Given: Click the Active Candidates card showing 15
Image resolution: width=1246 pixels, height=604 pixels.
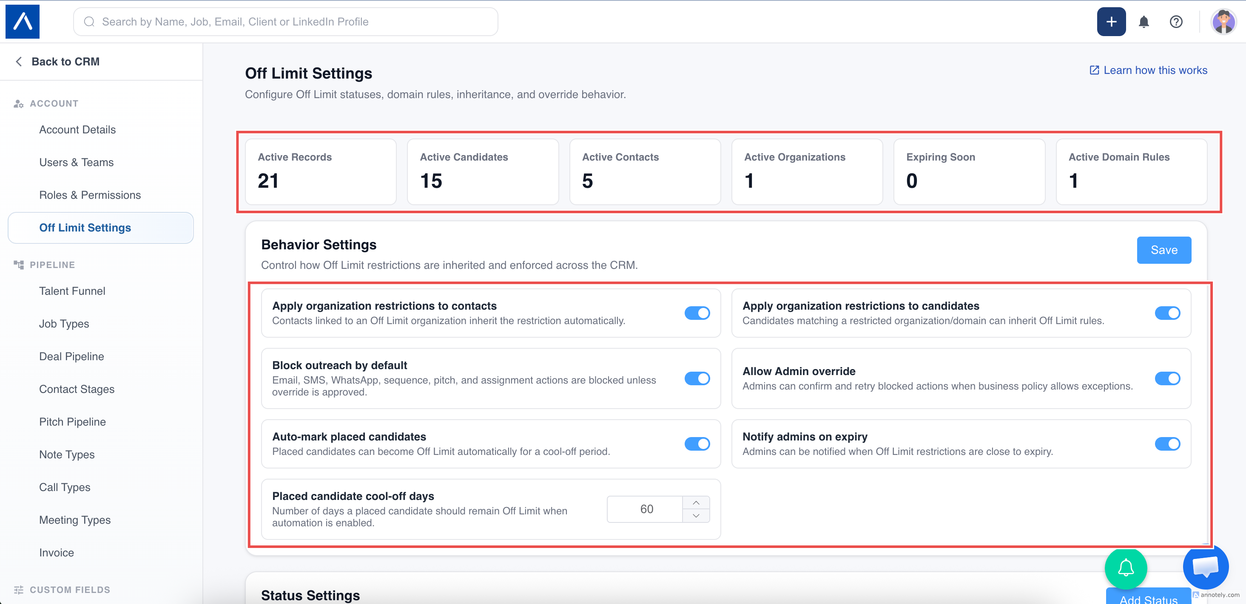Looking at the screenshot, I should pos(483,172).
